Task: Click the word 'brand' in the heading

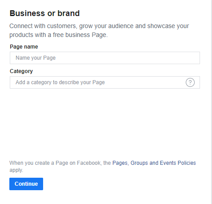Action: click(68, 13)
